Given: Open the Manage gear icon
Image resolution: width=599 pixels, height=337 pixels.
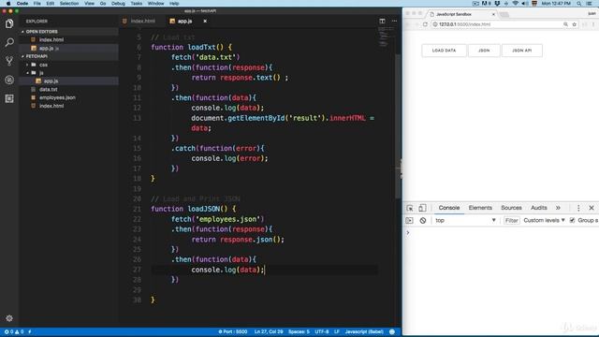Looking at the screenshot, I should [9, 318].
